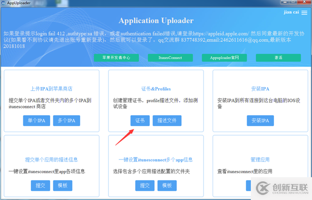Click 提交 under 提交单个应用的描述信息
This screenshot has height=200, width=312.
coord(41,186)
